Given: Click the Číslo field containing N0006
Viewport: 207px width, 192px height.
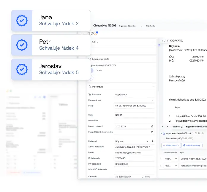Looking at the screenshot, I should coord(134,115).
